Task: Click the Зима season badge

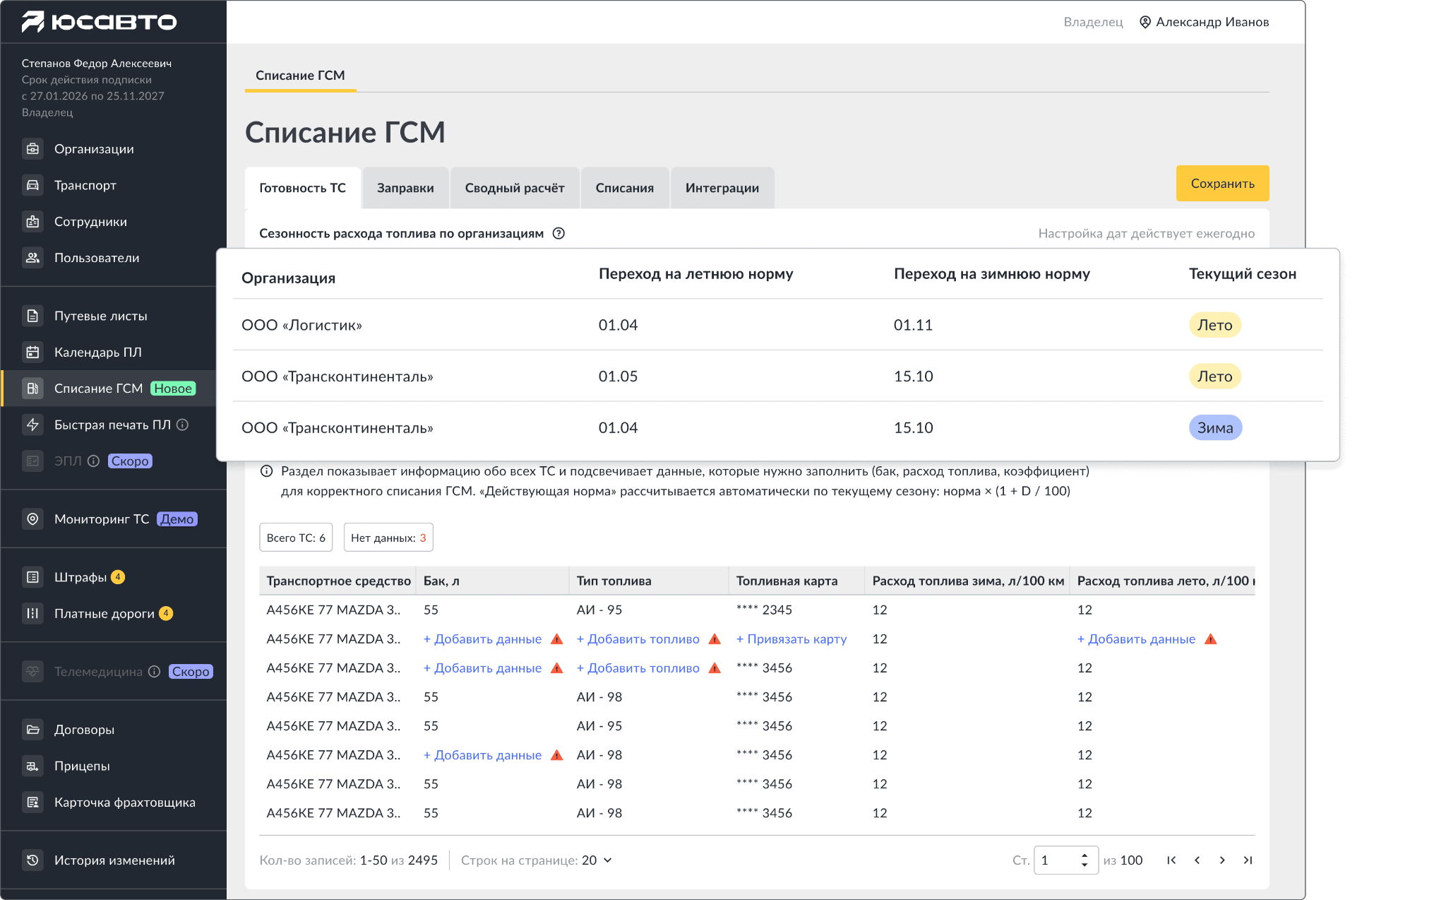Action: pyautogui.click(x=1215, y=428)
